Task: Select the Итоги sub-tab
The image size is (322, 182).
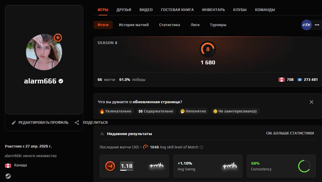Action: click(103, 25)
